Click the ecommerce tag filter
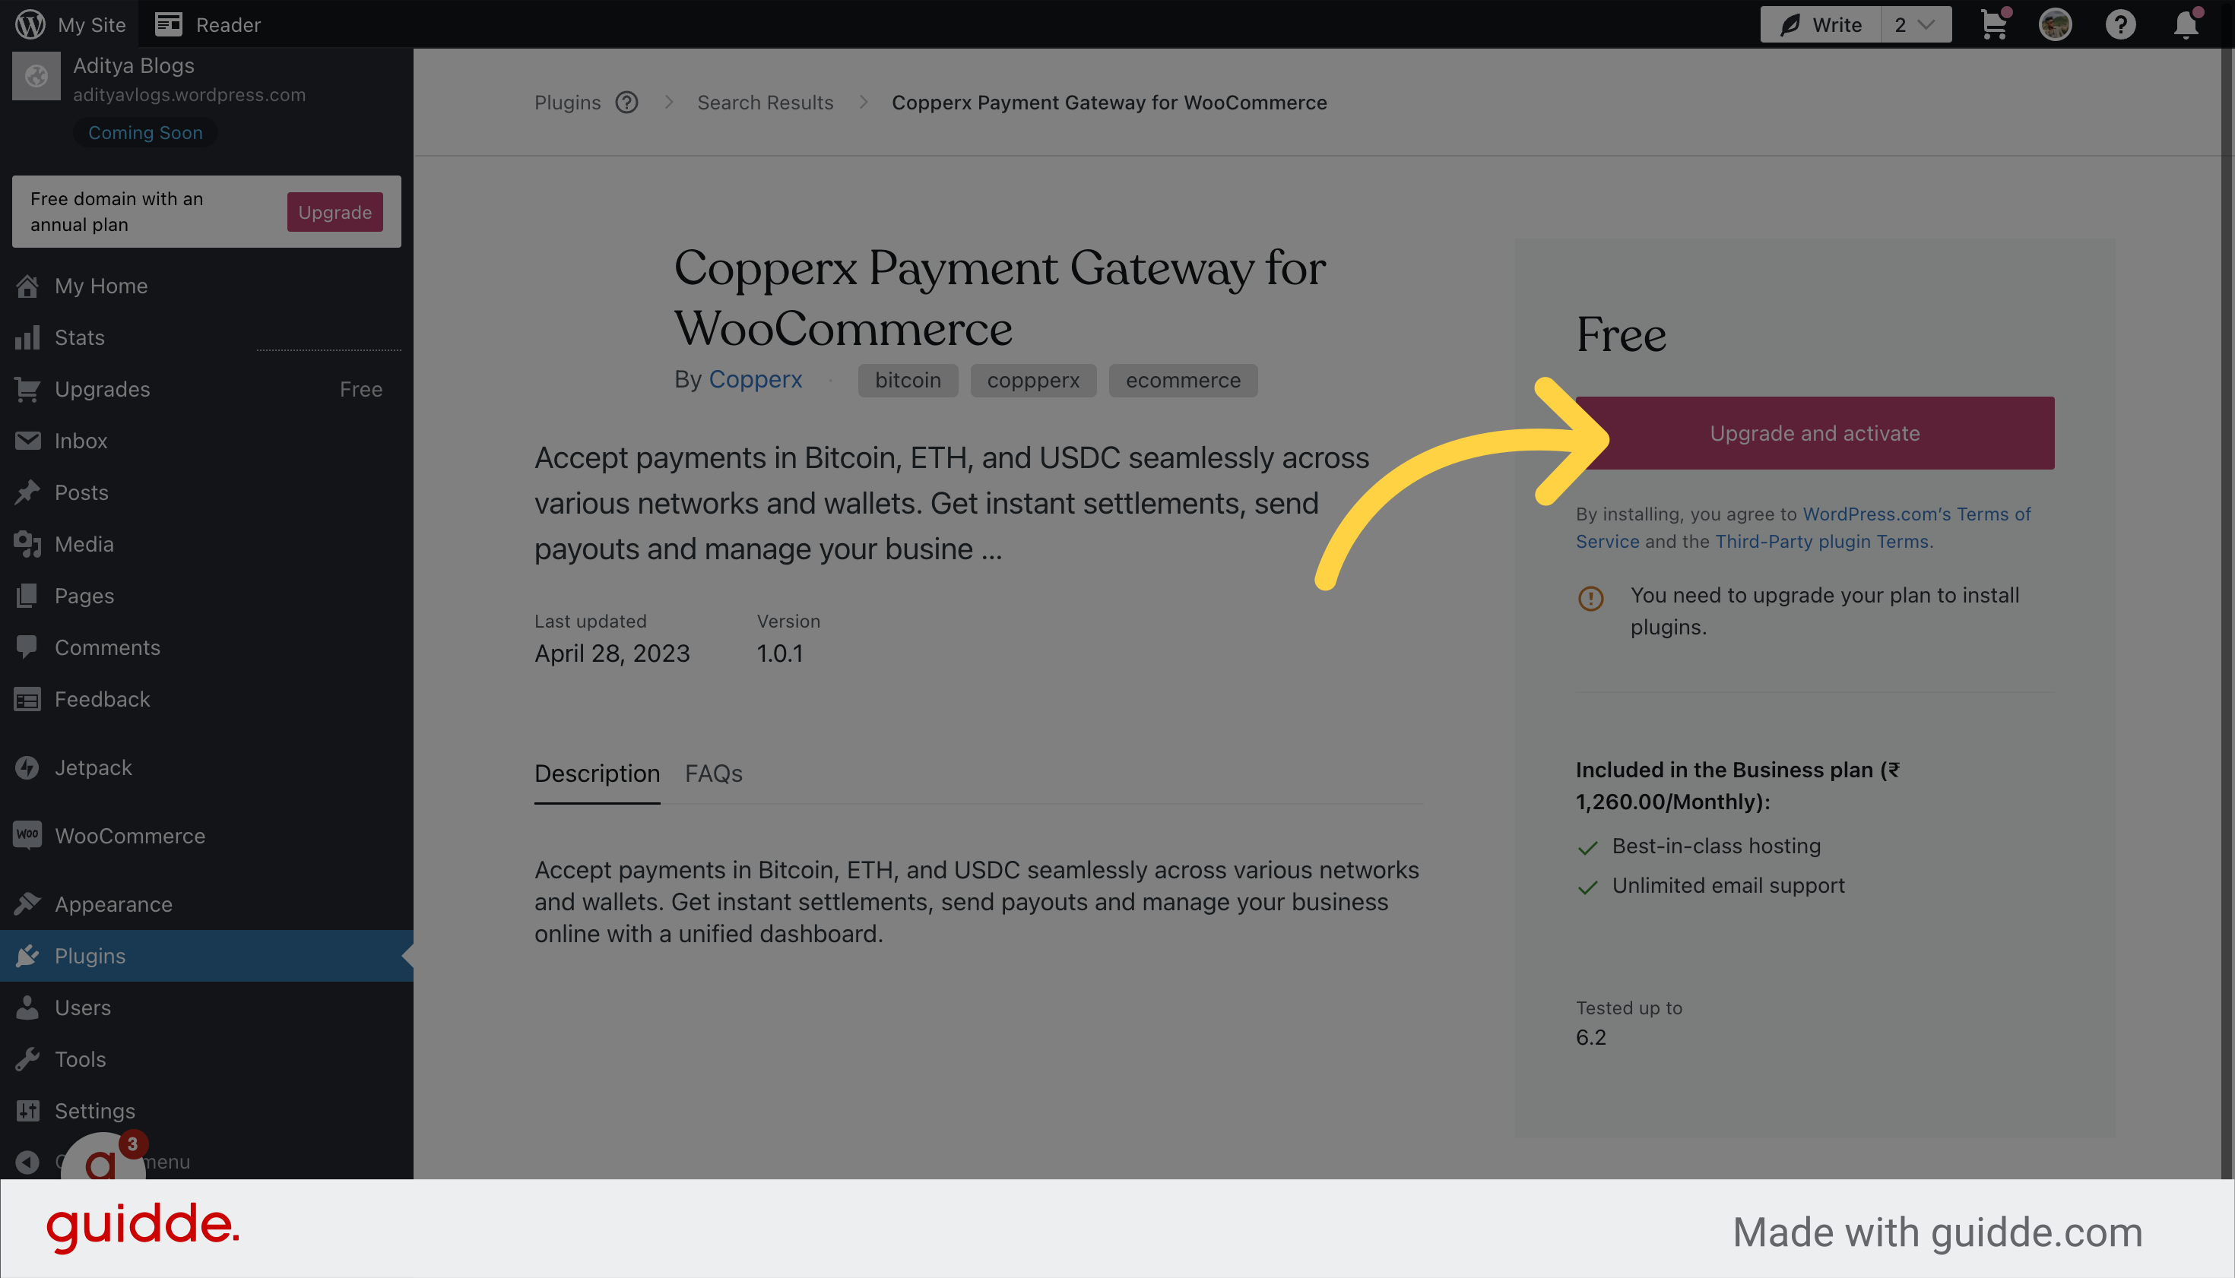The image size is (2235, 1278). click(1184, 381)
